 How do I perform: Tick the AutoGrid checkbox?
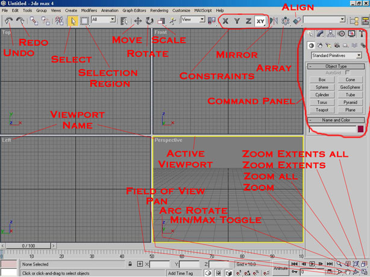point(347,73)
